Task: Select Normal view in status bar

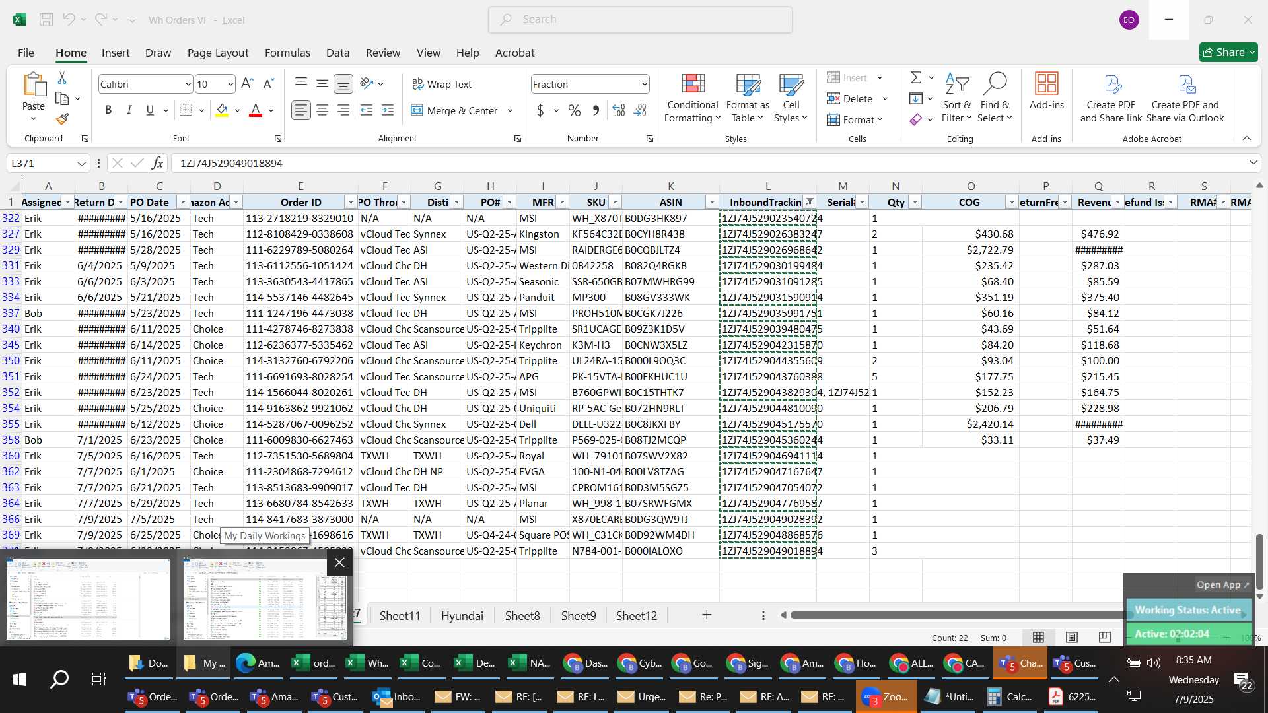Action: click(x=1039, y=637)
